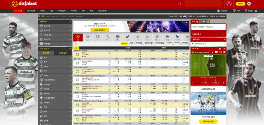Select the tennis racket sport tab icon
This screenshot has height=125, width=264.
tap(108, 37)
